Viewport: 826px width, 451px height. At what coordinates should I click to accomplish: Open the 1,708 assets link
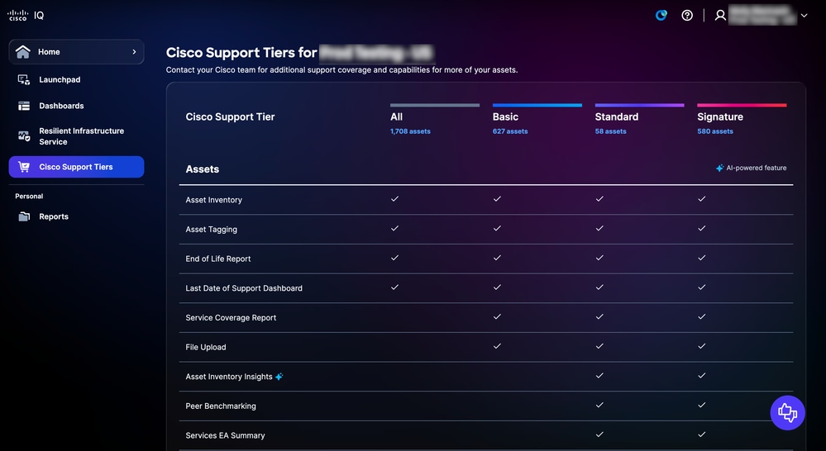[410, 131]
